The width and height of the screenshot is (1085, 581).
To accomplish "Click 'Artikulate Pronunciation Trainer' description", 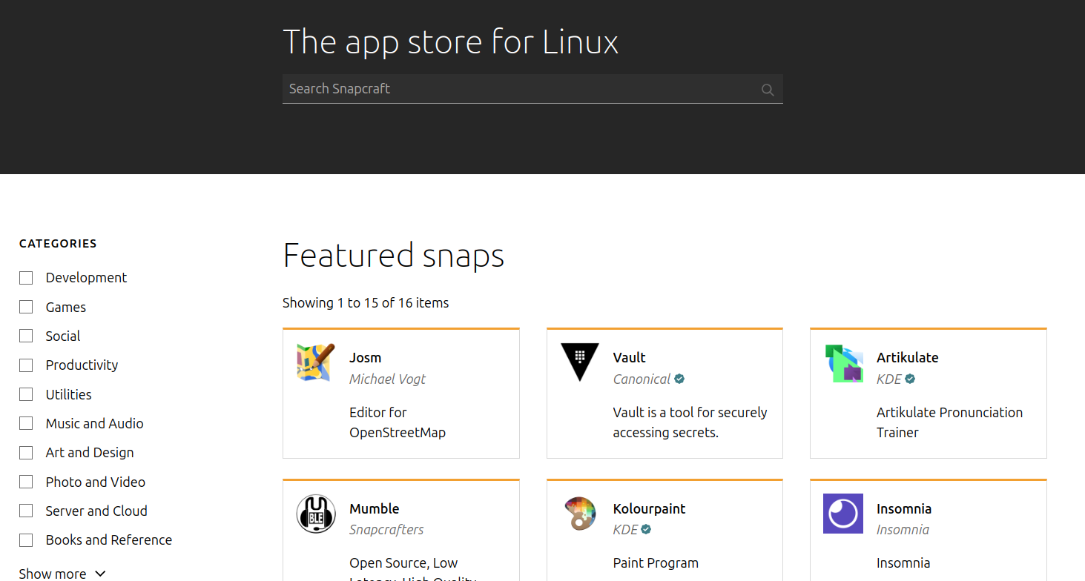I will tap(949, 422).
